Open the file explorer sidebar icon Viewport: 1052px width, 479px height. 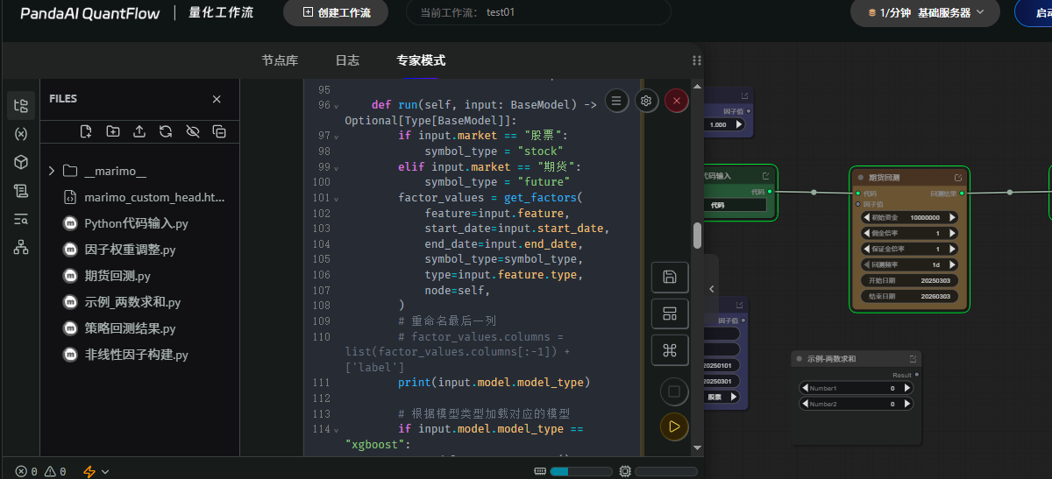[x=21, y=106]
